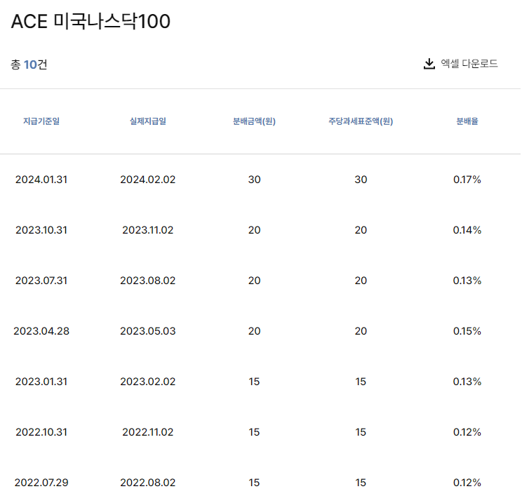
Task: Click 분배금액 20 in the 2023.04.28 row
Action: (x=255, y=331)
